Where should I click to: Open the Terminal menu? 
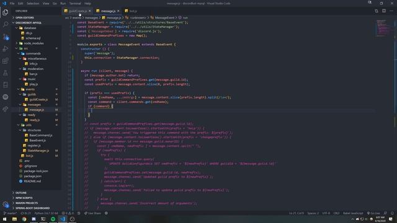pos(75,4)
